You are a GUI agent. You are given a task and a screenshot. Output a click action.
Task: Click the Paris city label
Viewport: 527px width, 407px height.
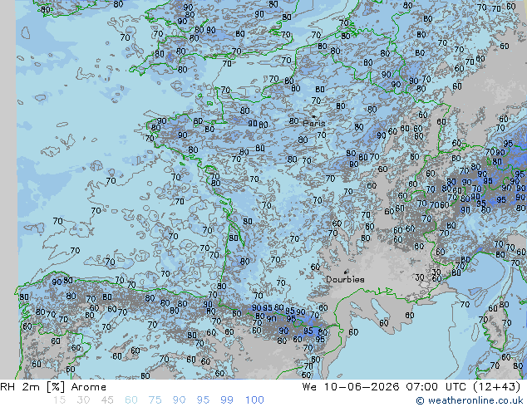[x=314, y=123]
